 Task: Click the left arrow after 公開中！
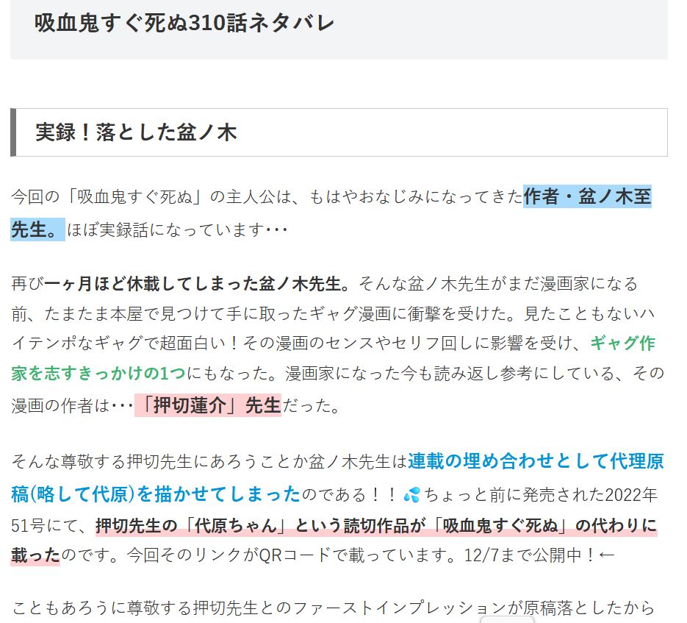tap(607, 555)
